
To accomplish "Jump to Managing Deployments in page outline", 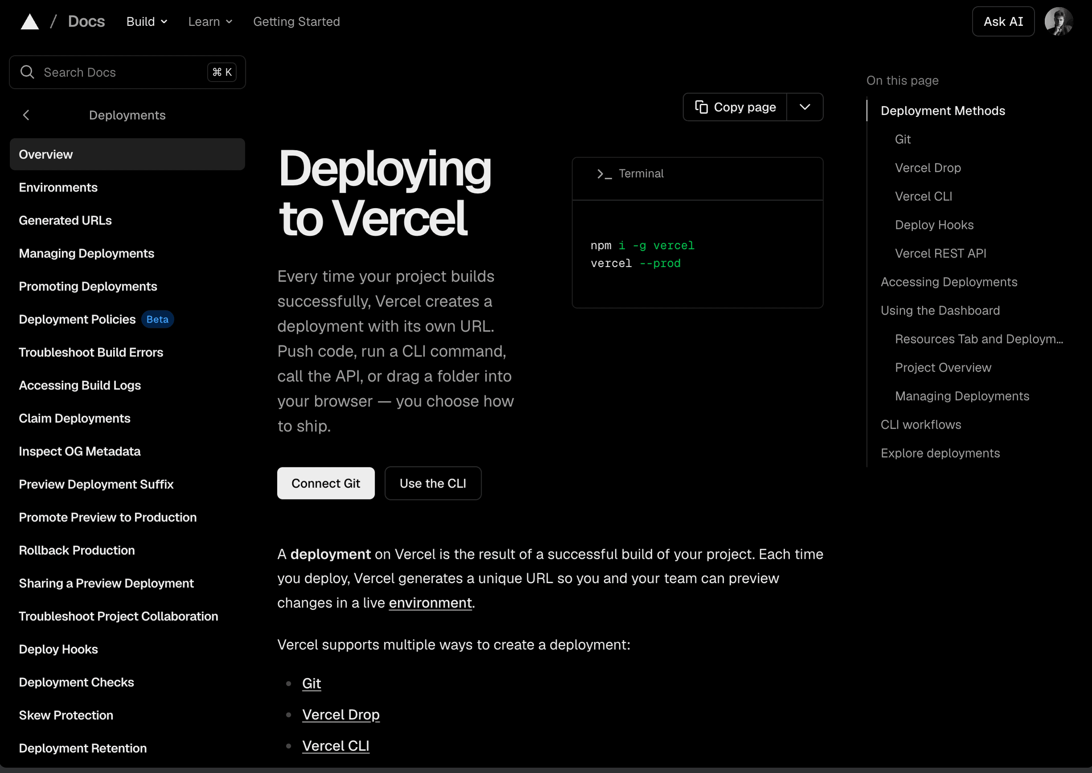I will pyautogui.click(x=962, y=397).
